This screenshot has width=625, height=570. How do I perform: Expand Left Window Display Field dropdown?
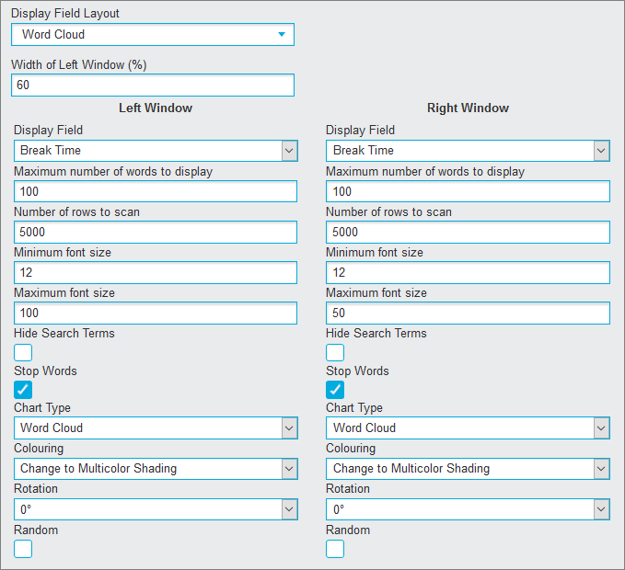[x=156, y=151]
